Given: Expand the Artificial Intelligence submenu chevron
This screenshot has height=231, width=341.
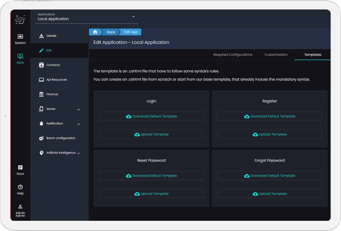Looking at the screenshot, I should pos(79,153).
